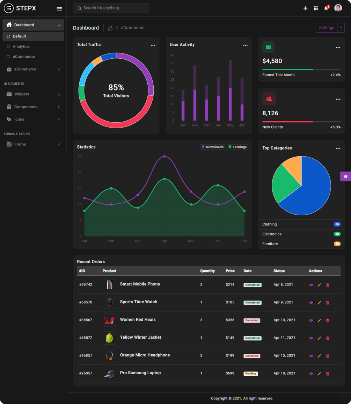This screenshot has height=404, width=351.
Task: Collapse the Dashboard sidebar section
Action: pyautogui.click(x=33, y=25)
